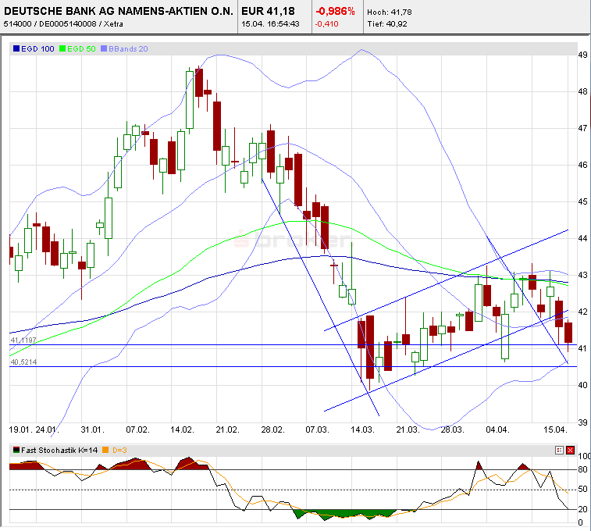591x531 pixels.
Task: Close the Fast Stochastik indicator panel
Action: 570,450
